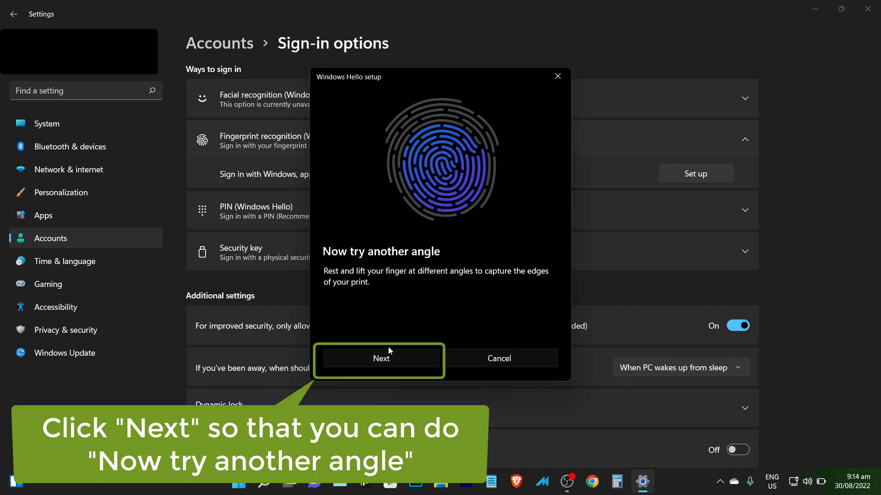Click the Find a setting search box
This screenshot has width=881, height=495.
coord(86,90)
